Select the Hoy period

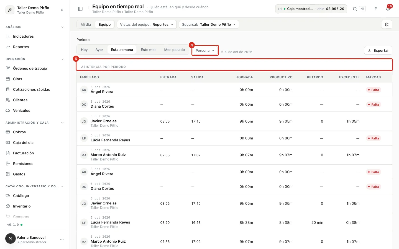(x=84, y=50)
